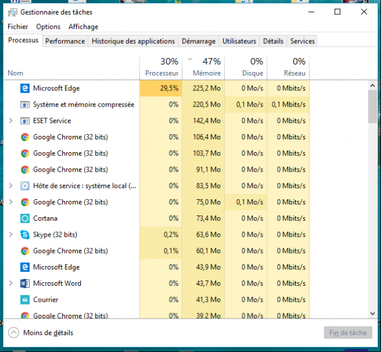This screenshot has width=381, height=352.
Task: Click the Chrome icon in the 75,0 Mo row
Action: pyautogui.click(x=25, y=202)
